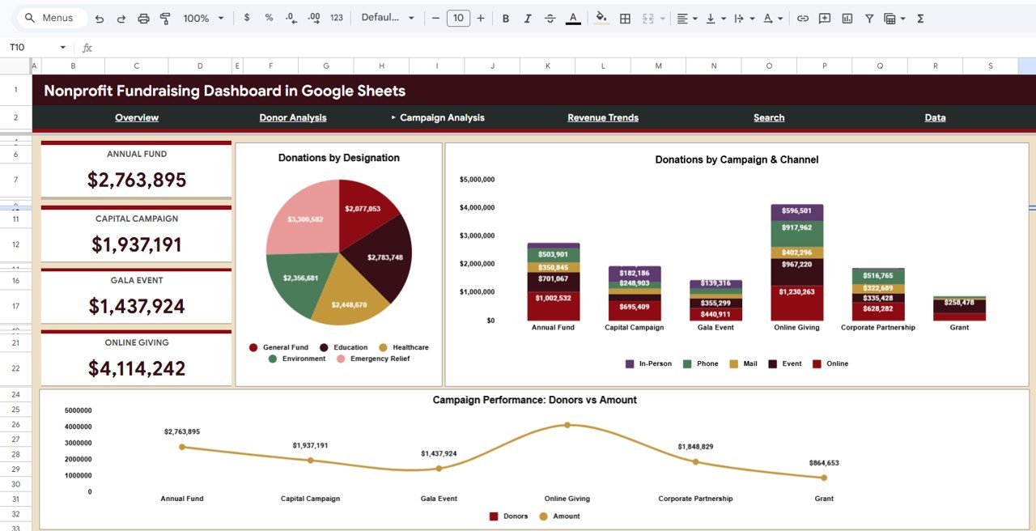The width and height of the screenshot is (1036, 531).
Task: Open the font family dropdown
Action: [x=387, y=17]
